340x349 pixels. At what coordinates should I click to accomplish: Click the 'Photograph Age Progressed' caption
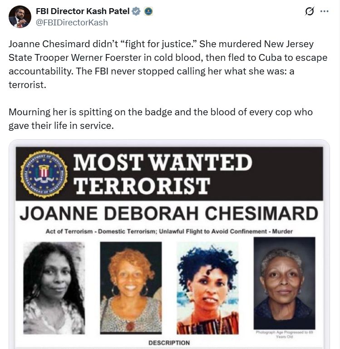click(284, 334)
